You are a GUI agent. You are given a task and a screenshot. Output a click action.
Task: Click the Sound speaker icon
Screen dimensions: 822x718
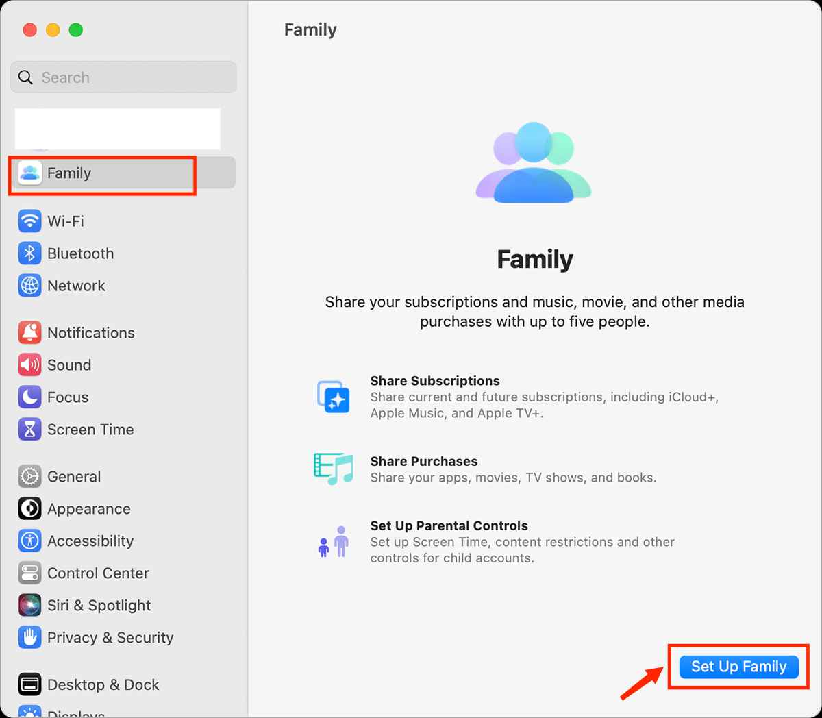(x=29, y=365)
